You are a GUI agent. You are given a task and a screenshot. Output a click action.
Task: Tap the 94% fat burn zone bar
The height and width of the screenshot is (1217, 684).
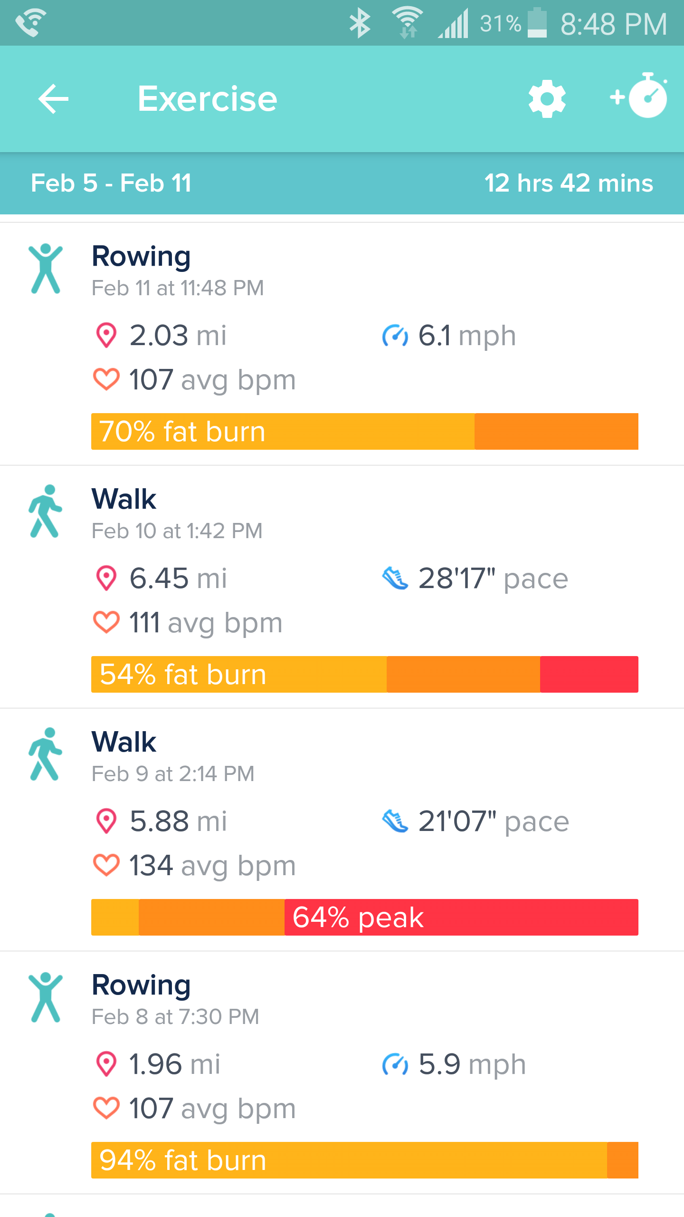(x=364, y=1160)
